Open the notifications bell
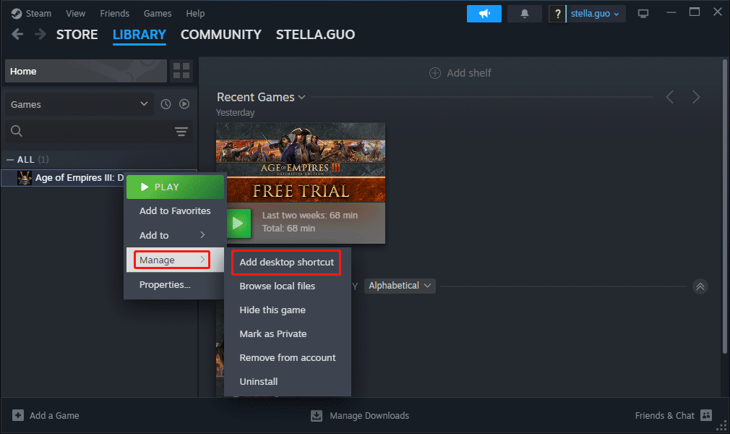This screenshot has width=730, height=434. [525, 14]
